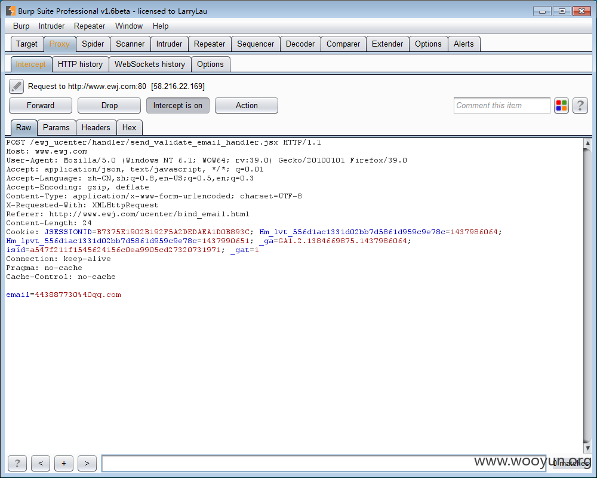The height and width of the screenshot is (478, 597).
Task: Click the Burp Suite title bar logo
Action: (11, 11)
